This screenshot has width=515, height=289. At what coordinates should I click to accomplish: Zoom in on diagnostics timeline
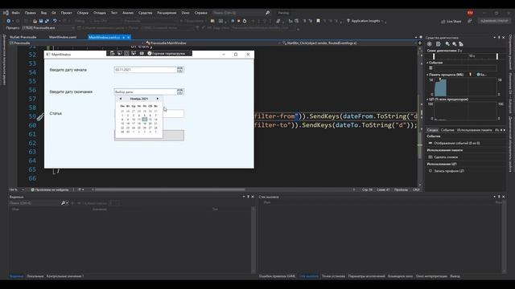tap(447, 44)
